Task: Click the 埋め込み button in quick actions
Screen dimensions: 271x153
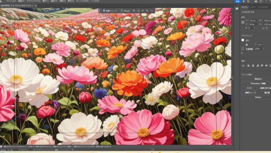Action: tap(258, 79)
